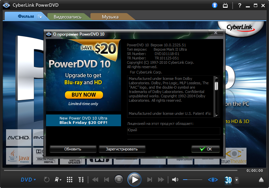Click the licensee name field containing Юрий
The height and width of the screenshot is (188, 269).
174,131
